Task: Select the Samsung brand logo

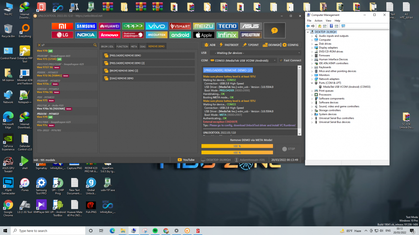Action: [86, 26]
